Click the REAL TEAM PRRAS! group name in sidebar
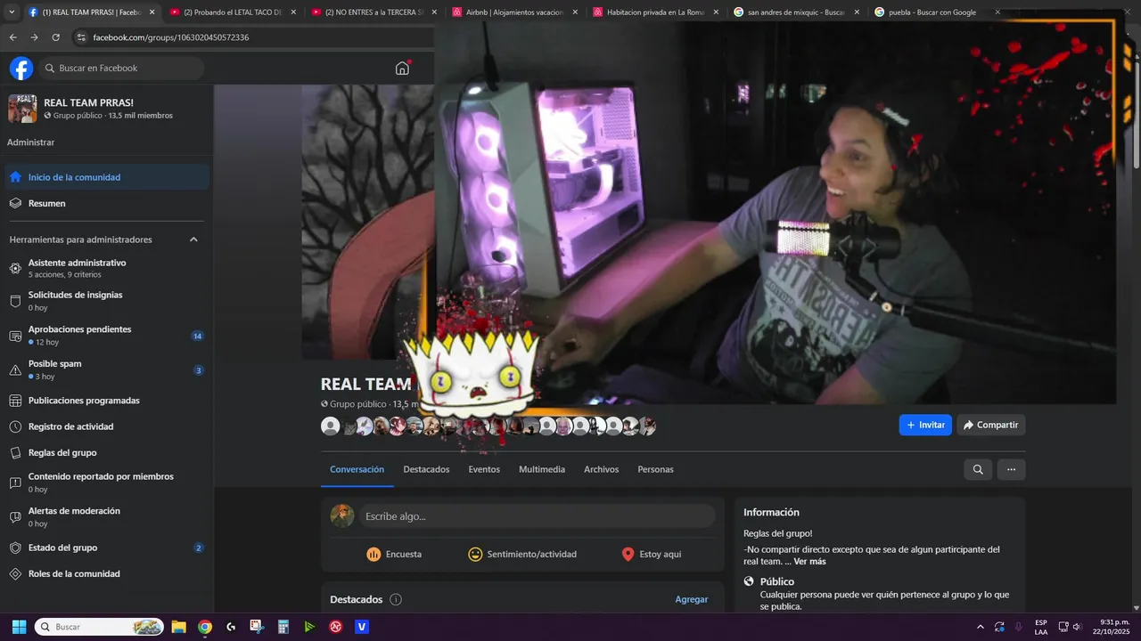Viewport: 1141px width, 641px height. pyautogui.click(x=89, y=102)
